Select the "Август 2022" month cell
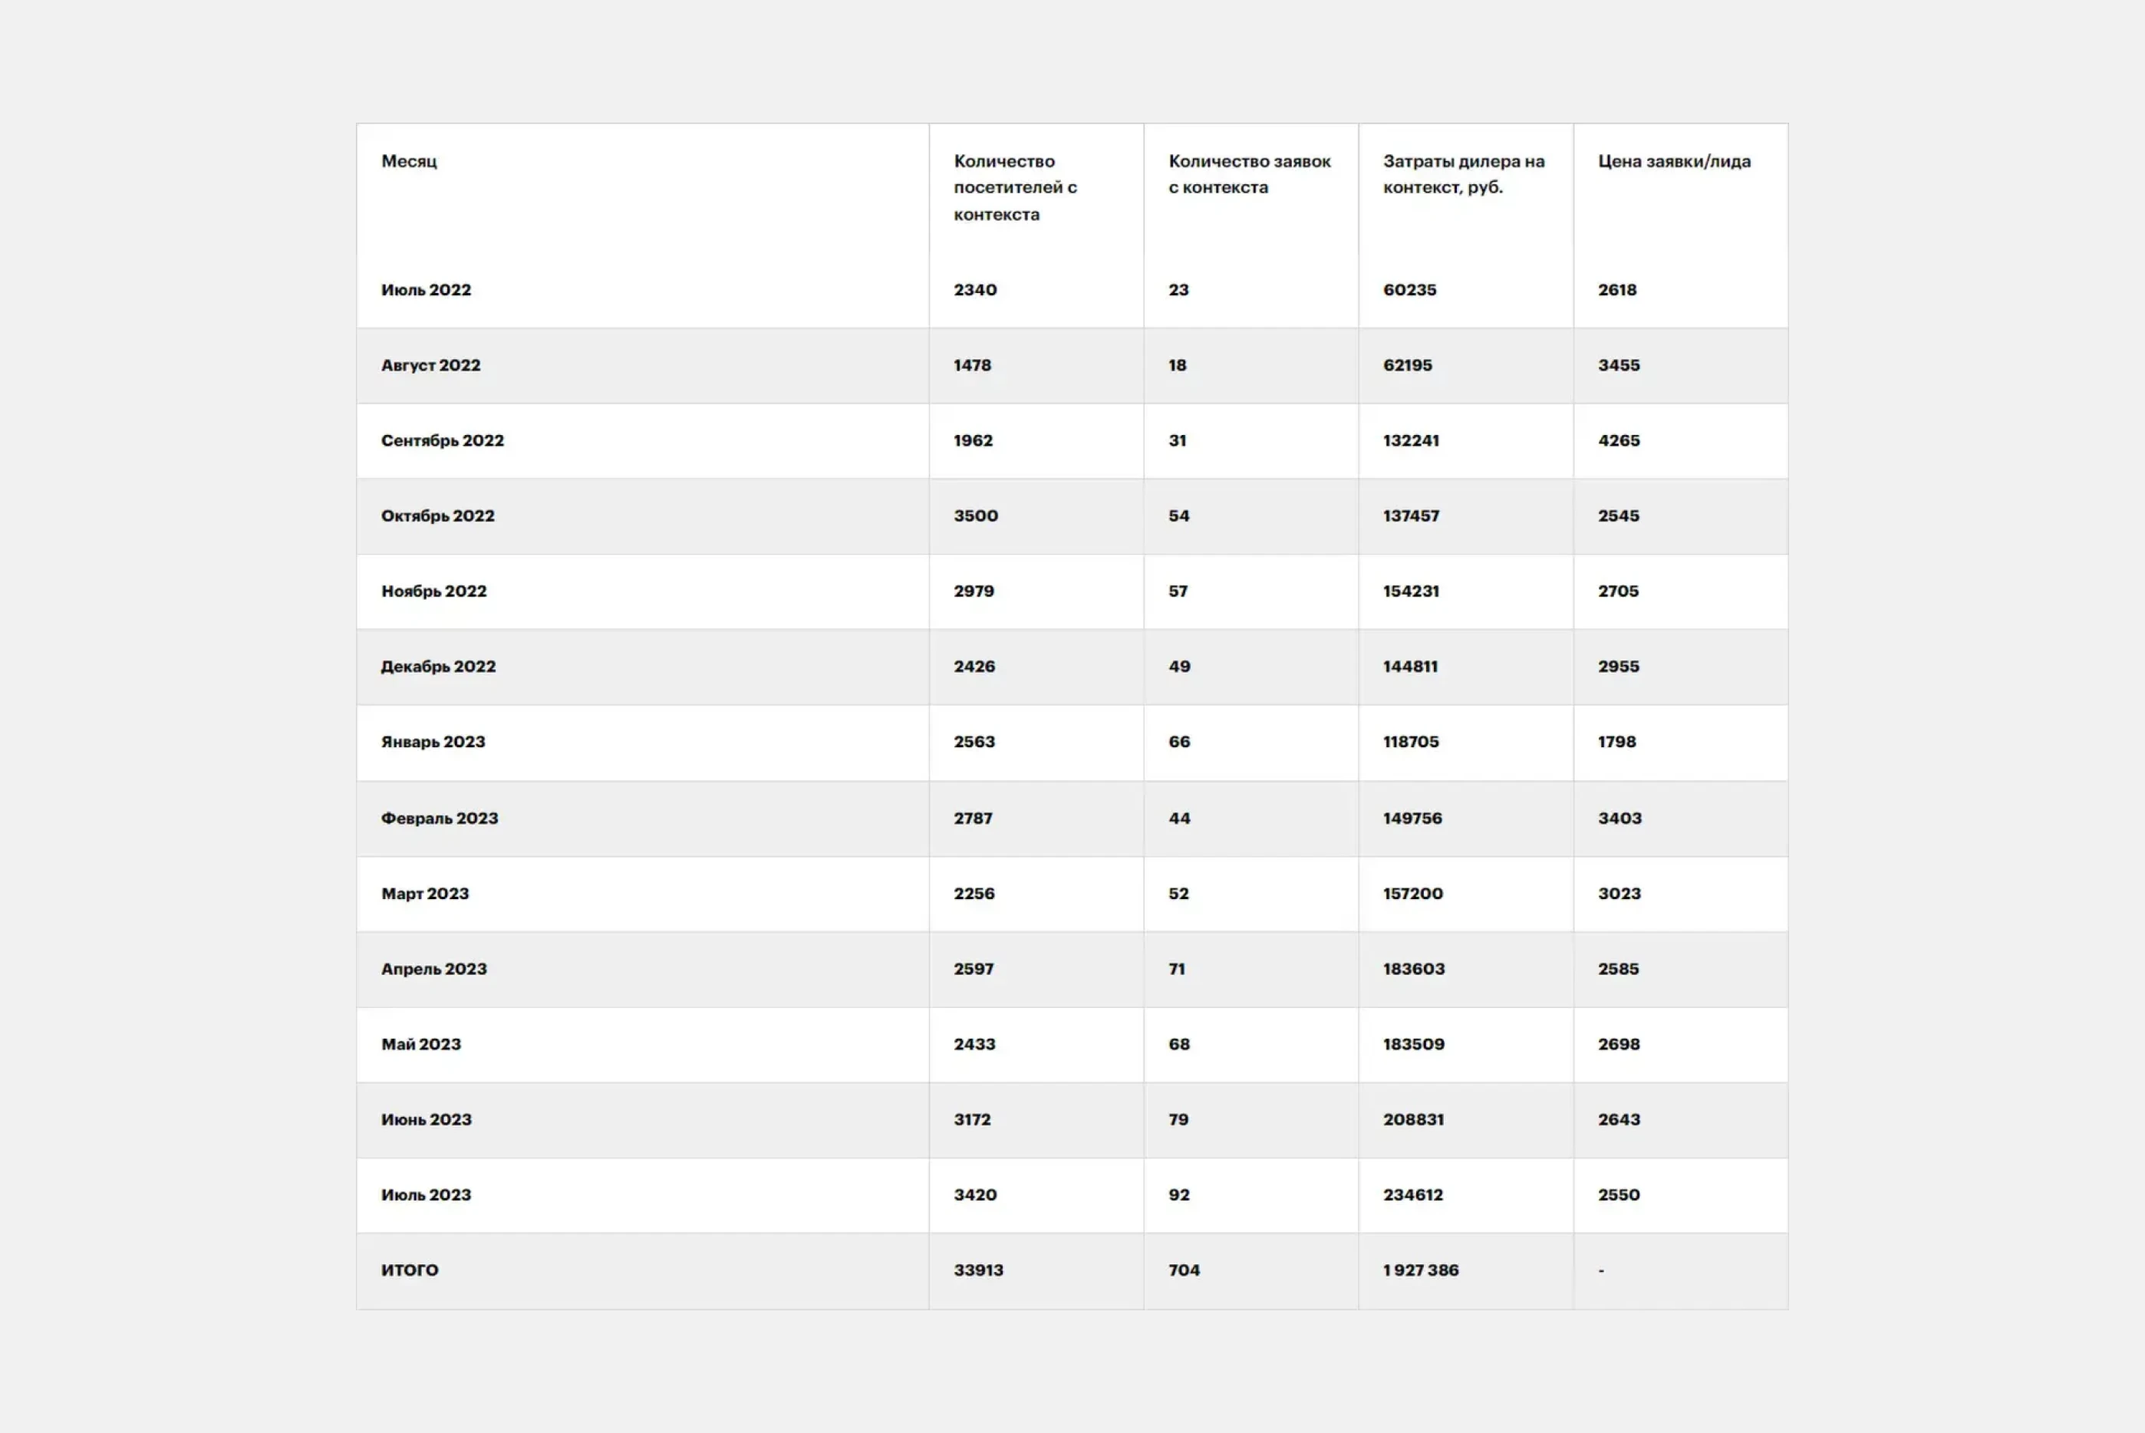The width and height of the screenshot is (2145, 1433). point(430,364)
